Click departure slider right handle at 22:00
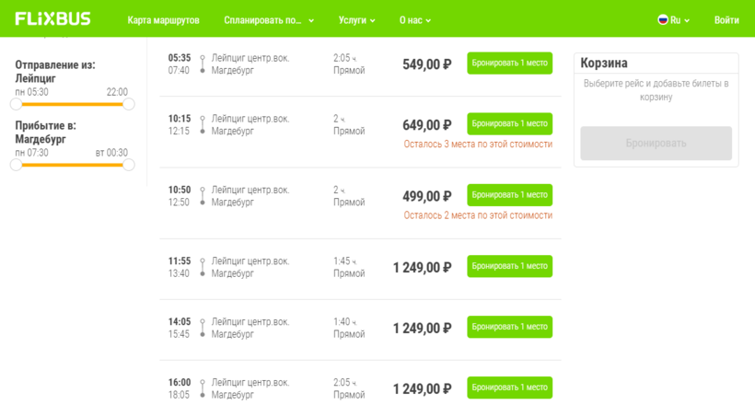This screenshot has width=755, height=405. [129, 104]
